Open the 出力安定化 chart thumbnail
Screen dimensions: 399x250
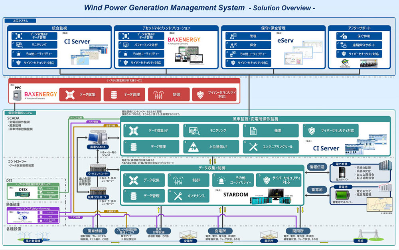pos(379,204)
